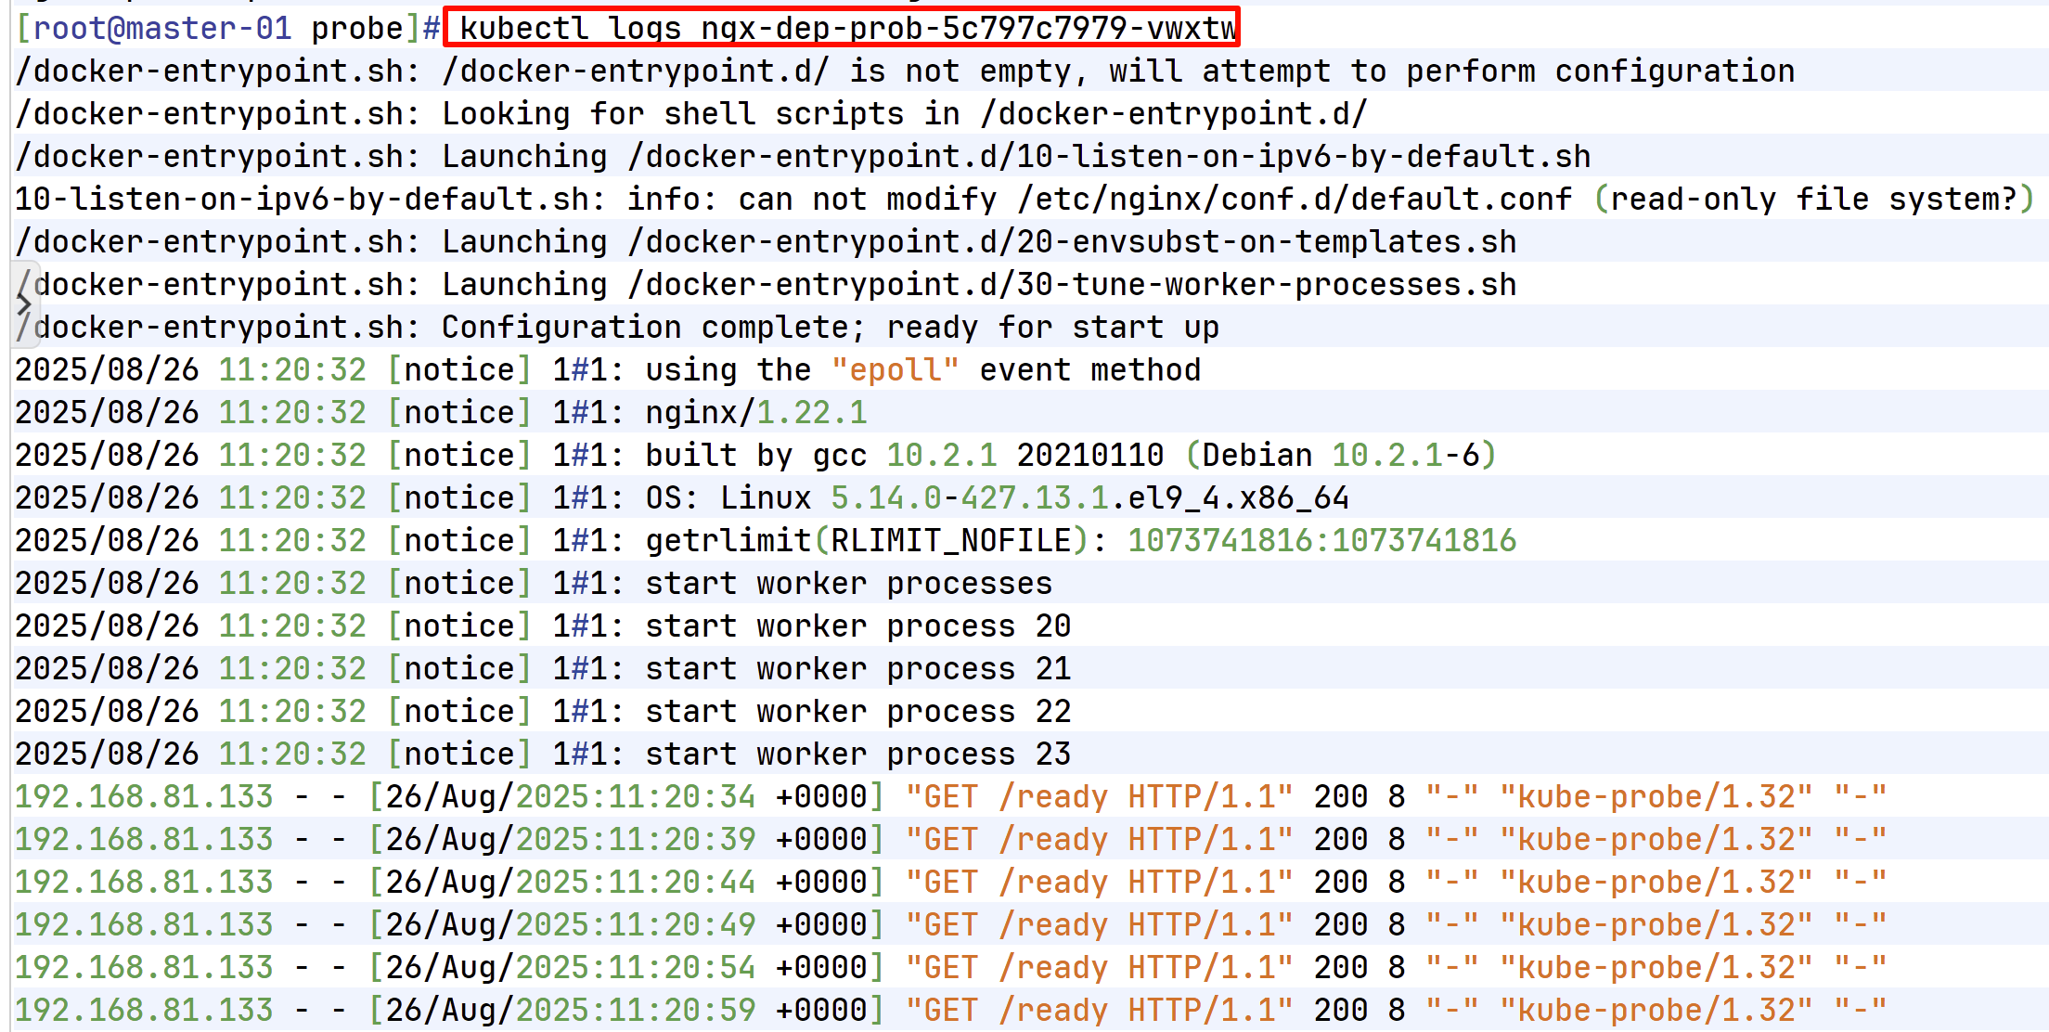Click the getrlimit RLIMIT_NOFILE value
The height and width of the screenshot is (1032, 2049).
coord(1321,540)
